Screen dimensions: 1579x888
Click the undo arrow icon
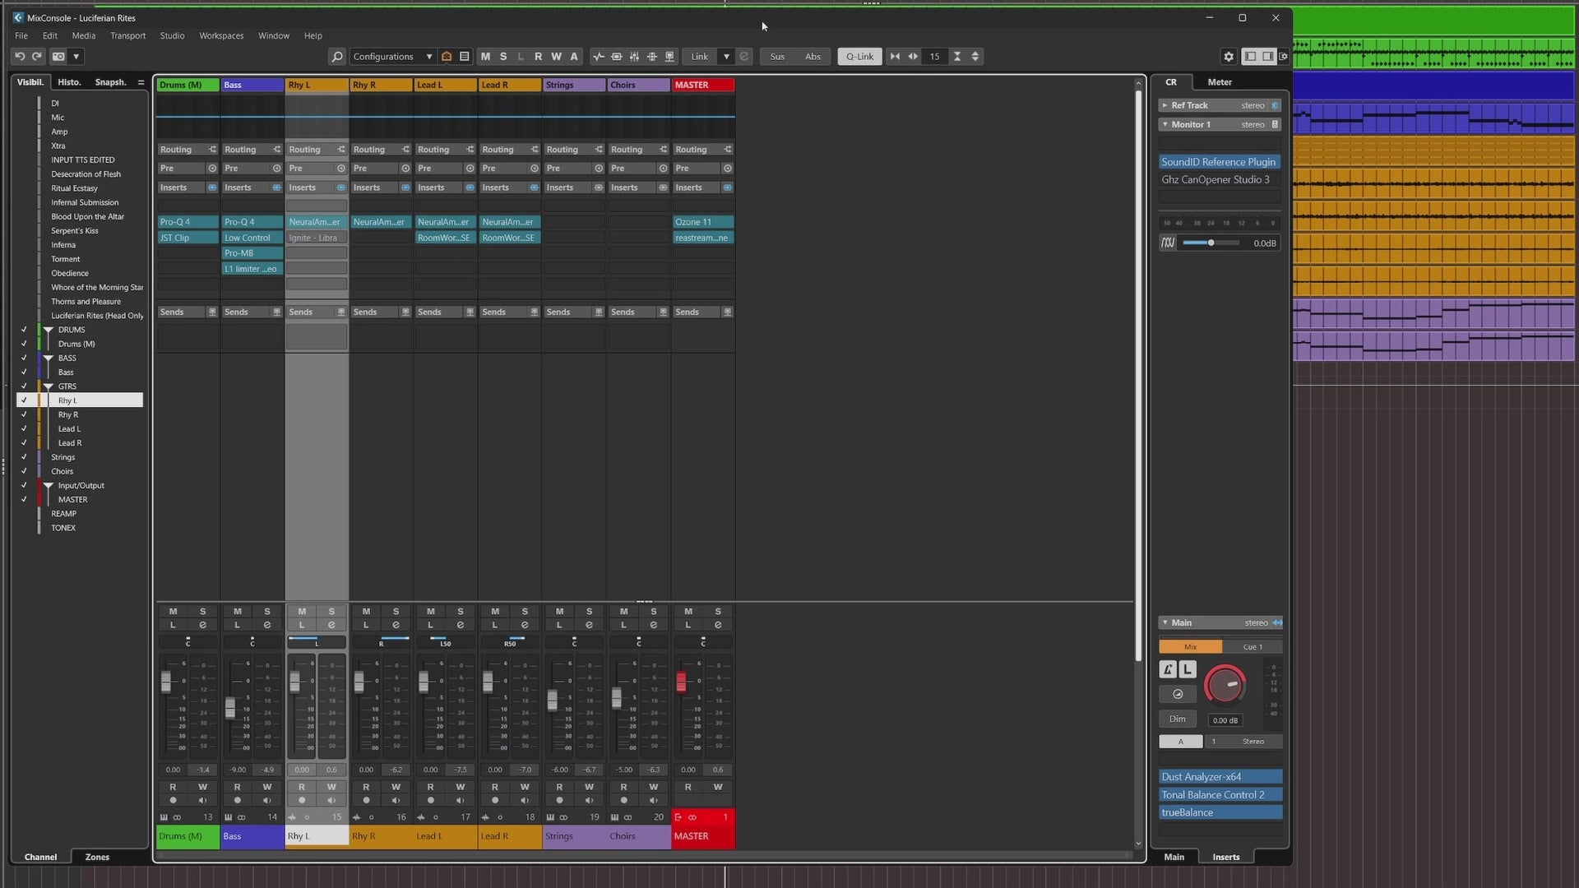(x=19, y=56)
